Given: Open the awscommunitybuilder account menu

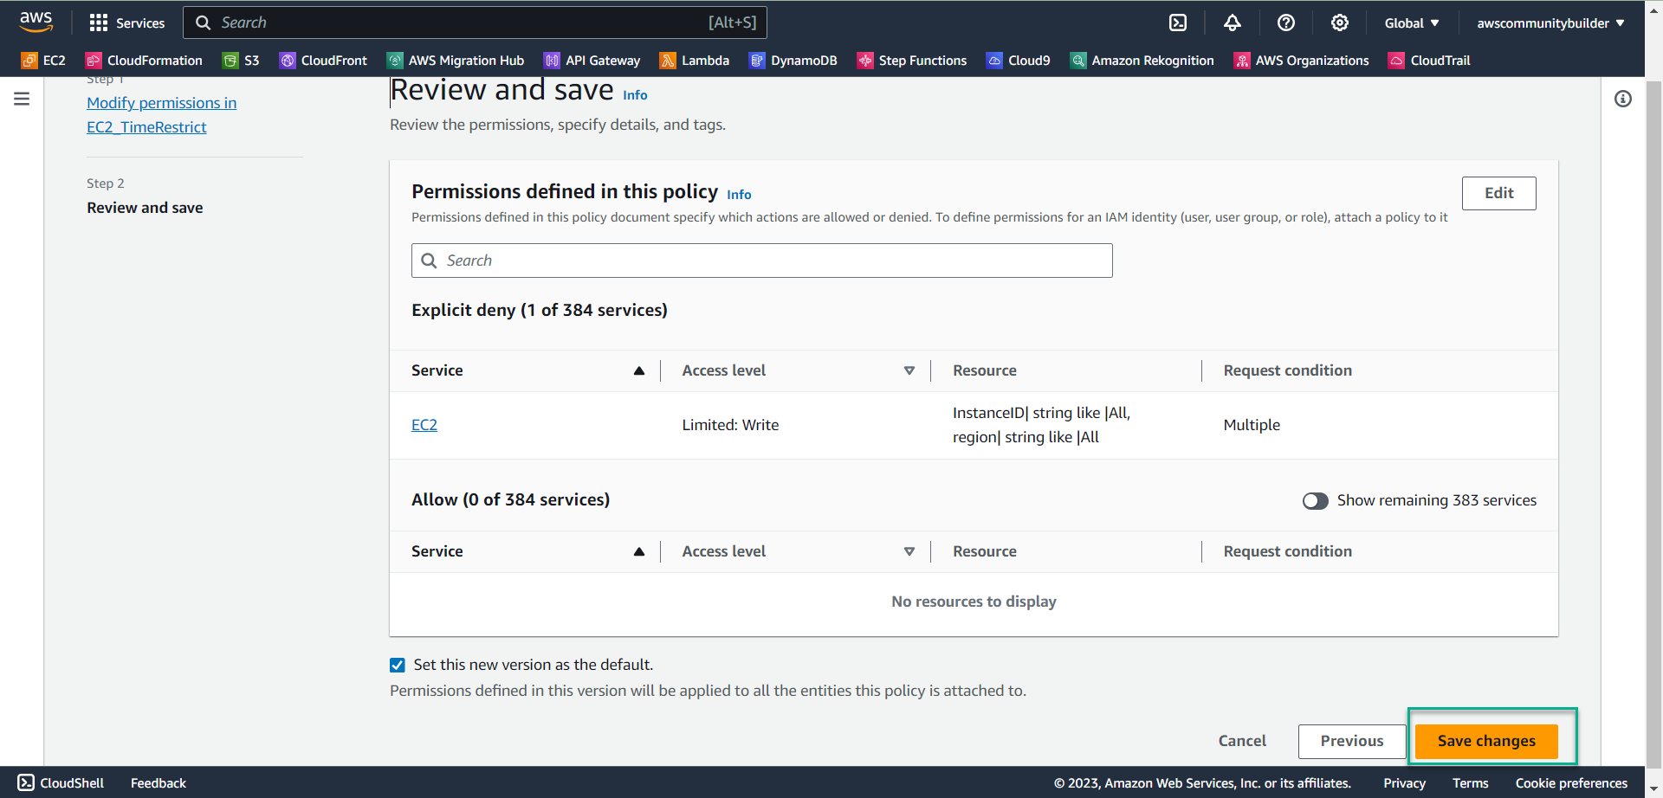Looking at the screenshot, I should click(1550, 23).
